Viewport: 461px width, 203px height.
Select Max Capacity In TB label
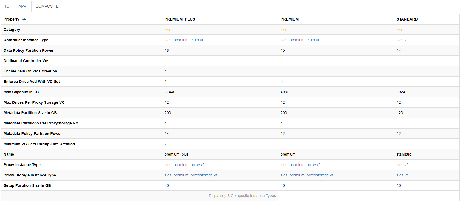(x=21, y=92)
